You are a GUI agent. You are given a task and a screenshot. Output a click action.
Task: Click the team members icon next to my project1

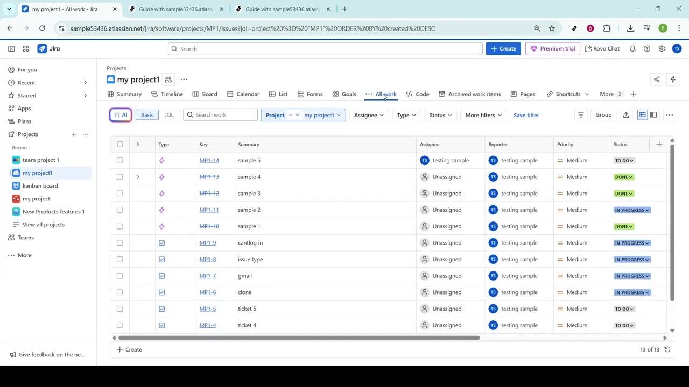168,80
